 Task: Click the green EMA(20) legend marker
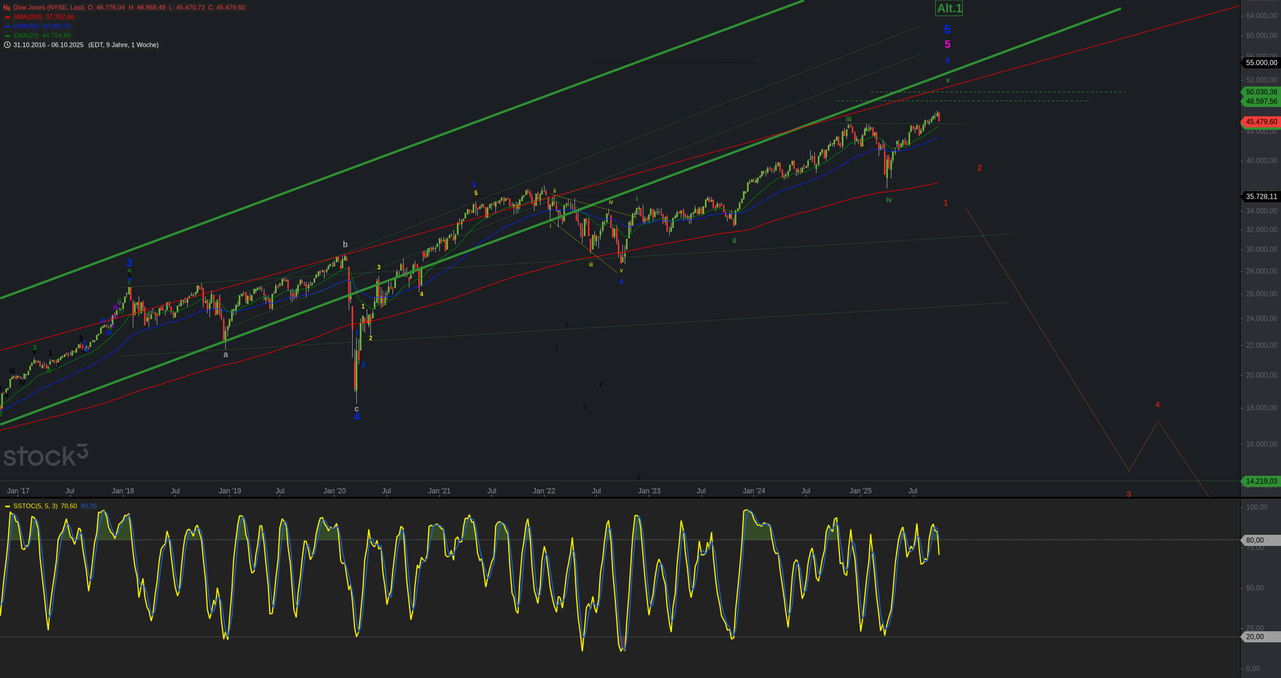tap(8, 36)
